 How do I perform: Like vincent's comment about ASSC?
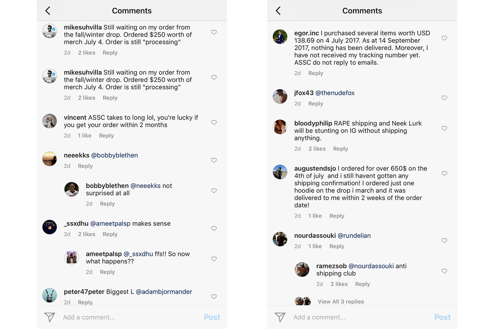tap(214, 123)
